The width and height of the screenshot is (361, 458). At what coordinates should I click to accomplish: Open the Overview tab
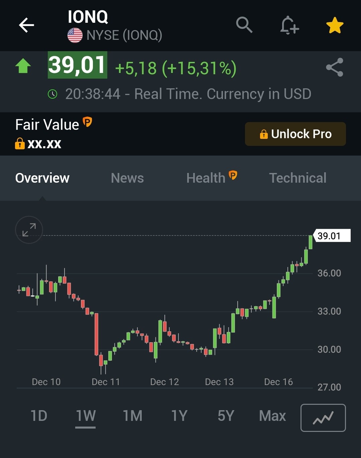42,178
